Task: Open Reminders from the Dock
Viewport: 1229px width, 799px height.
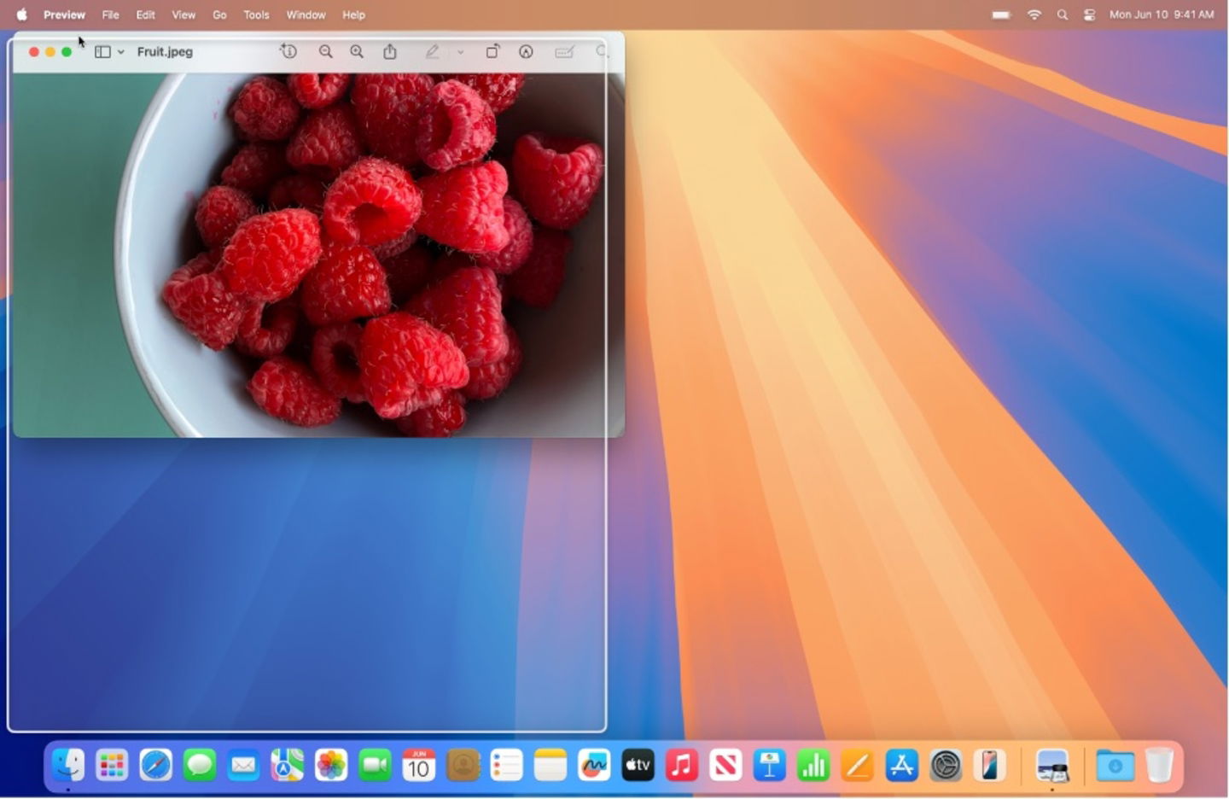Action: pos(506,765)
